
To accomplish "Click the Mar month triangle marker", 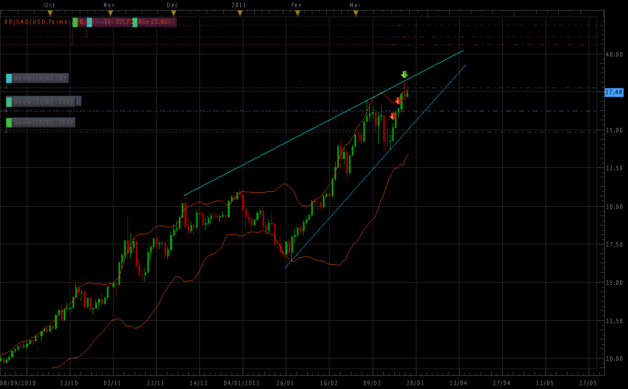I will (356, 13).
